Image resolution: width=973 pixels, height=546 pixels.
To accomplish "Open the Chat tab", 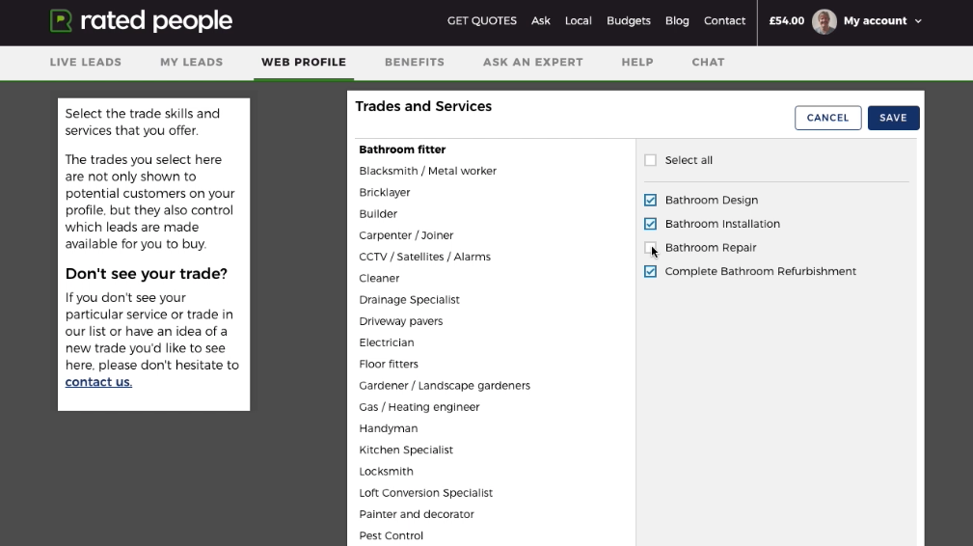I will coord(708,62).
